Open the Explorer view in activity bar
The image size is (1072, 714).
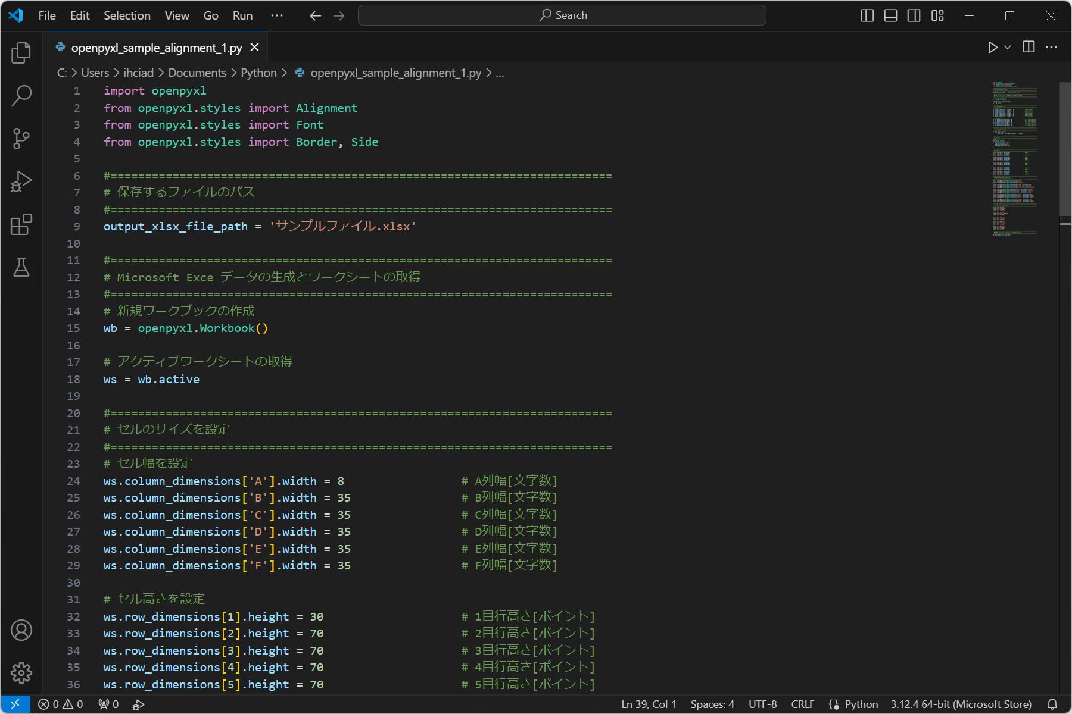[21, 53]
